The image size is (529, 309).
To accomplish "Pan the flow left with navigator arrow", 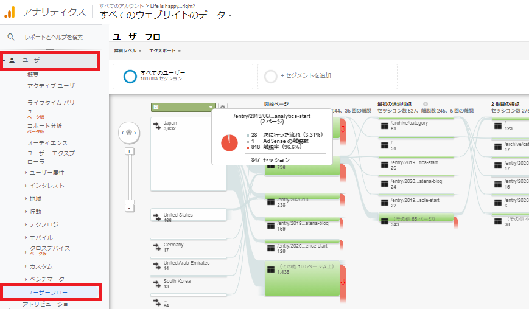I will [x=123, y=133].
